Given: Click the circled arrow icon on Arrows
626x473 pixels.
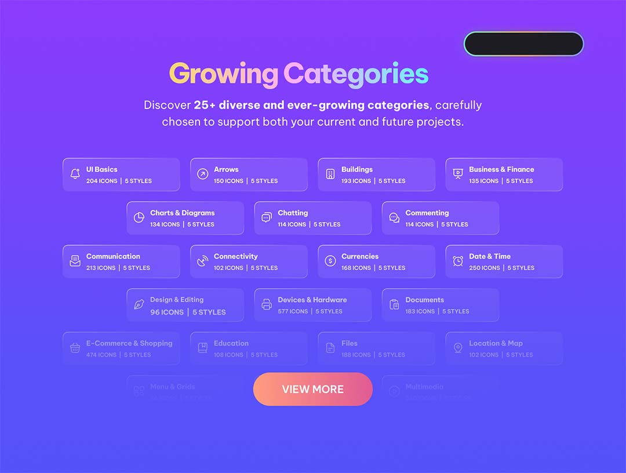Looking at the screenshot, I should (202, 174).
